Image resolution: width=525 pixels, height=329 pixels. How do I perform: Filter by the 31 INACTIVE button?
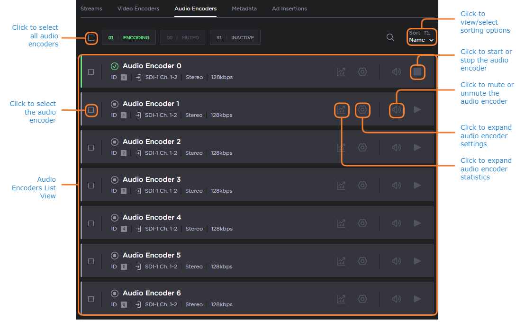[x=235, y=37]
